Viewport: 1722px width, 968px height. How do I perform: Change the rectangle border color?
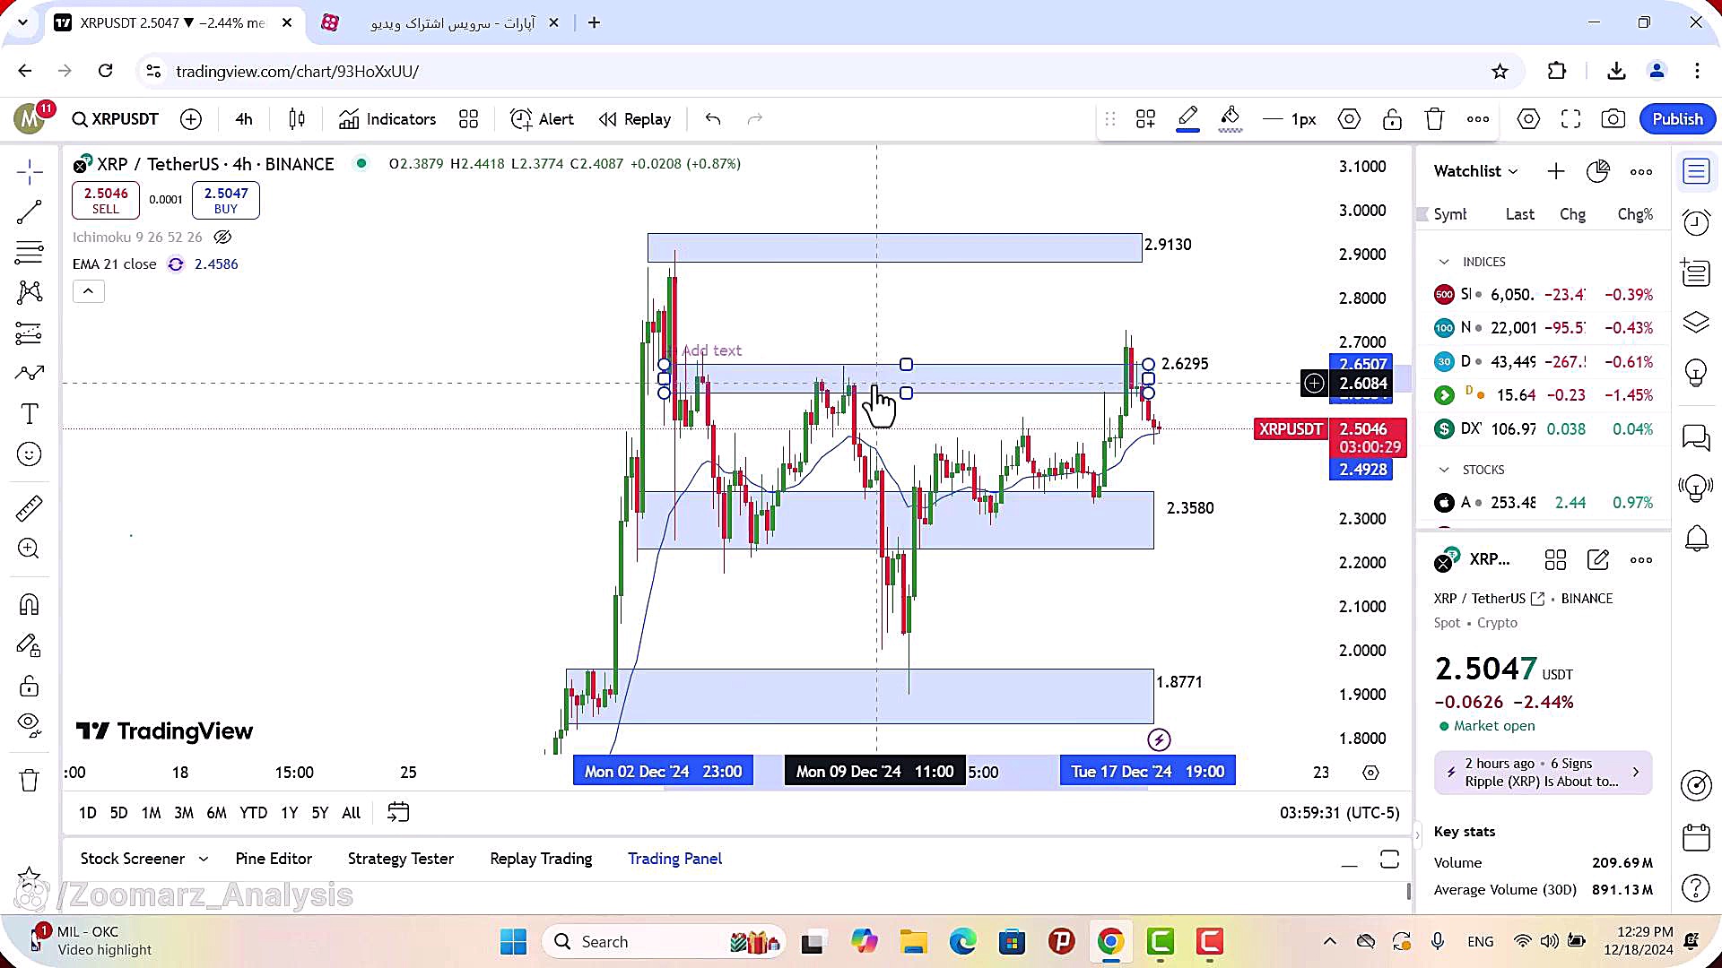coord(1187,118)
